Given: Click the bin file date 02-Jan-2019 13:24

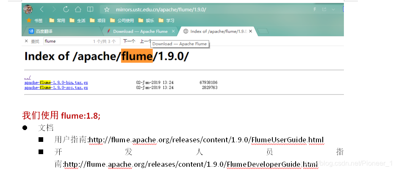Looking at the screenshot, I should [155, 83].
